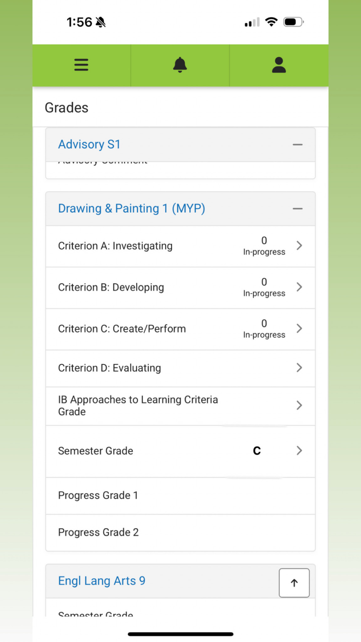Image resolution: width=361 pixels, height=642 pixels.
Task: Tap chevron beside Semester Grade C
Action: pyautogui.click(x=299, y=450)
